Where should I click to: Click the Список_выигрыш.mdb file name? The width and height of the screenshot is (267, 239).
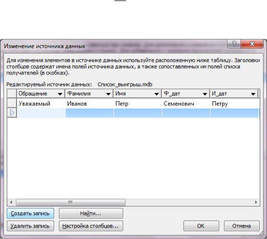pos(125,84)
